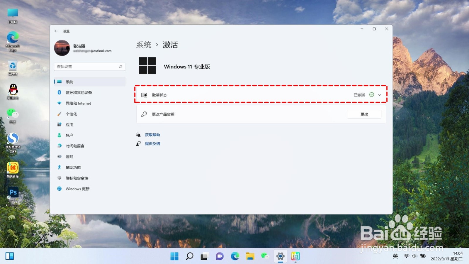469x264 pixels.
Task: Click the Search icon in the taskbar
Action: (x=189, y=256)
